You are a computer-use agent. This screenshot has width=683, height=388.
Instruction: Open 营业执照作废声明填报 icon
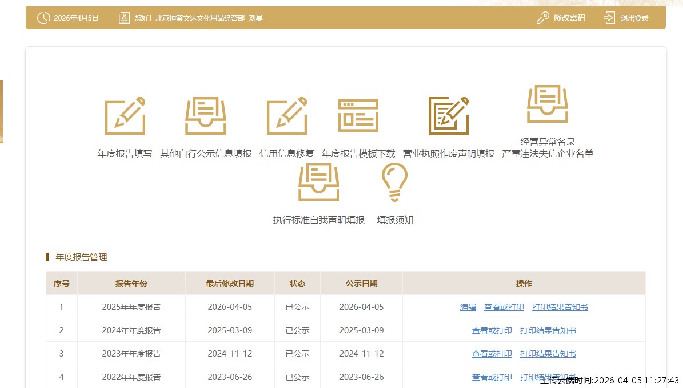pyautogui.click(x=449, y=116)
